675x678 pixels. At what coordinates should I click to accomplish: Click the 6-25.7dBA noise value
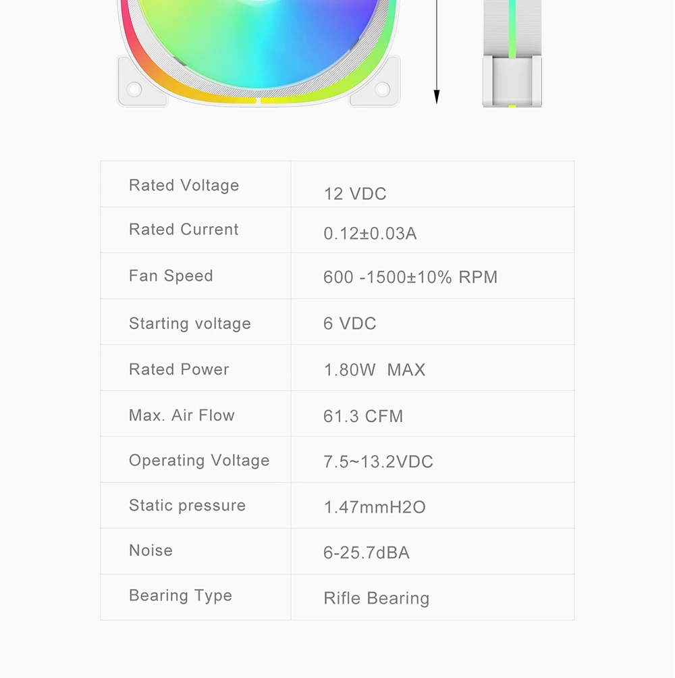[x=367, y=553]
